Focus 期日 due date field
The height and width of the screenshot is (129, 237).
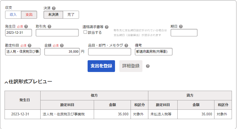click(184, 33)
